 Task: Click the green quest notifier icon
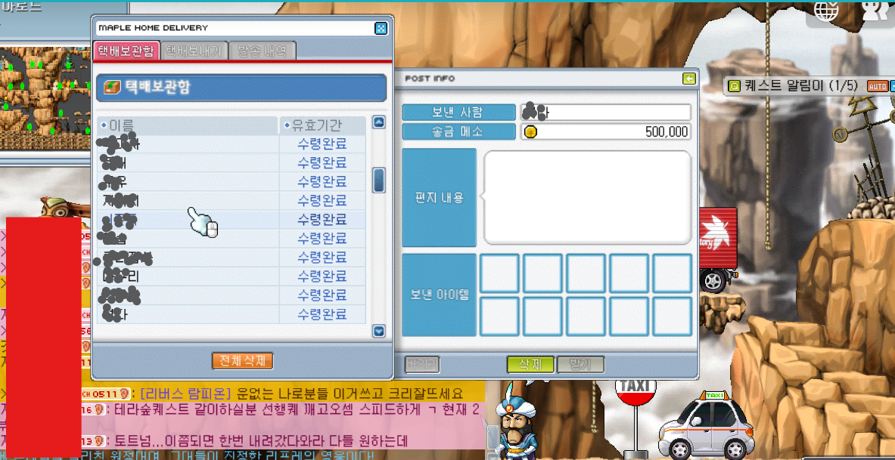pos(734,86)
